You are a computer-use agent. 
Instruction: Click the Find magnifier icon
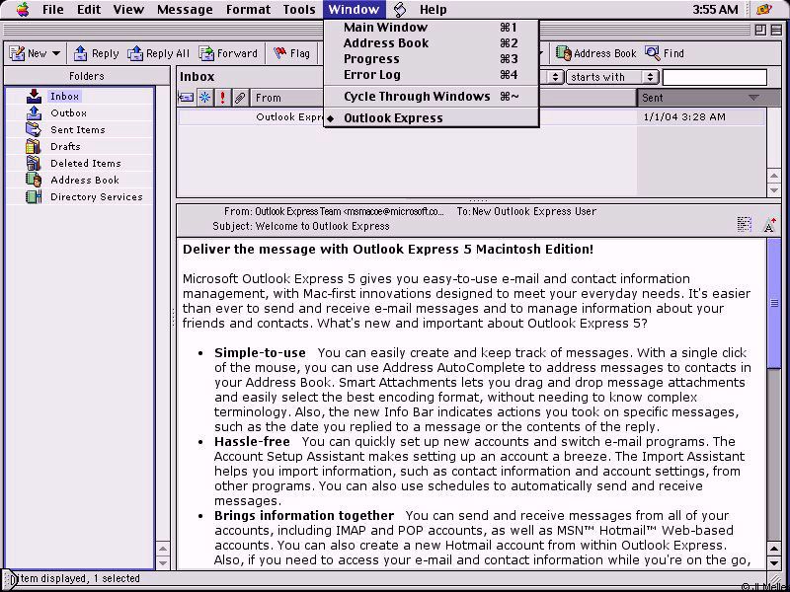(x=653, y=53)
